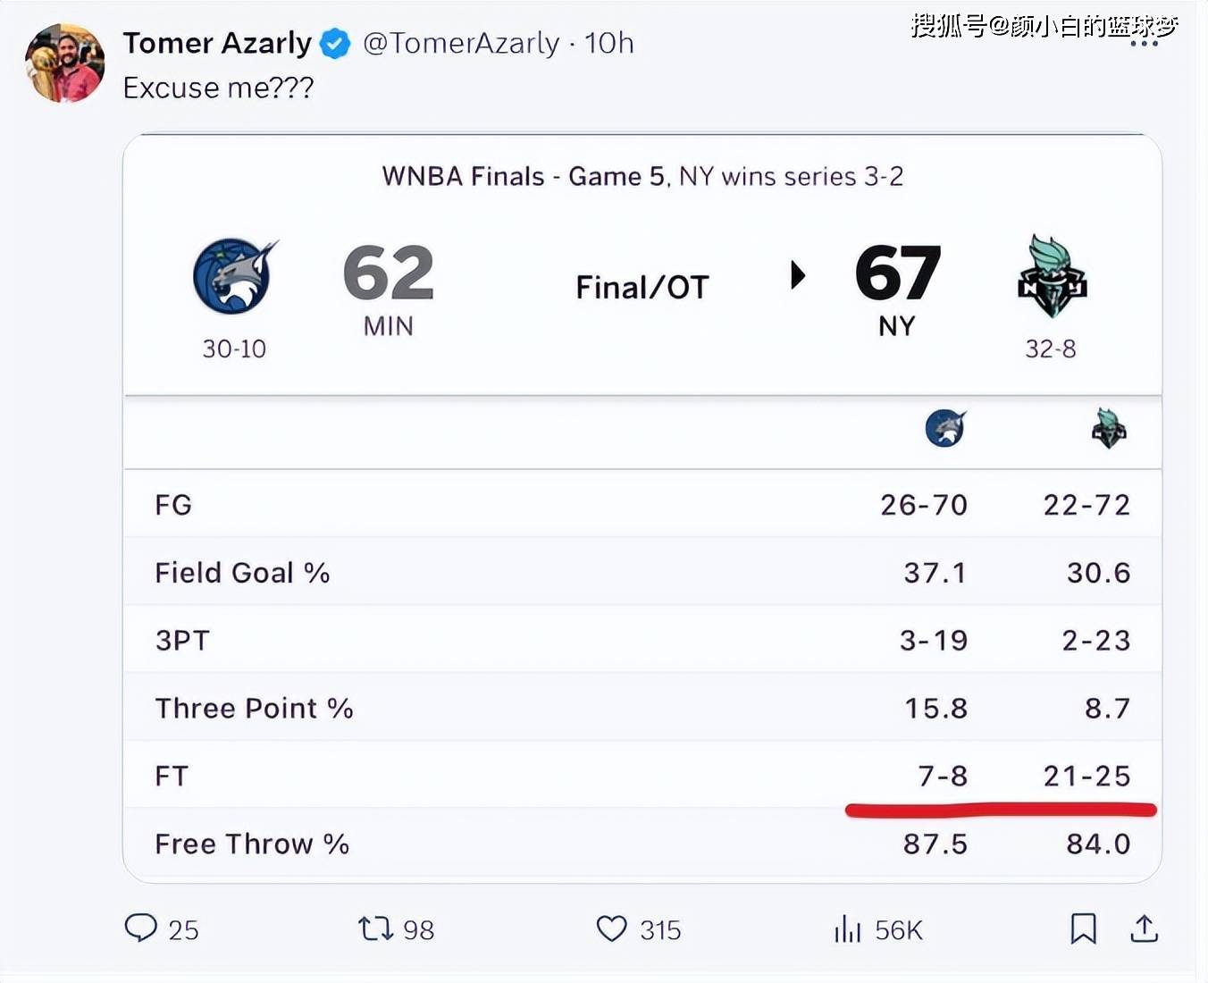Screen dimensions: 1208x983
Task: Click the Tomer Azarly display name
Action: click(217, 43)
